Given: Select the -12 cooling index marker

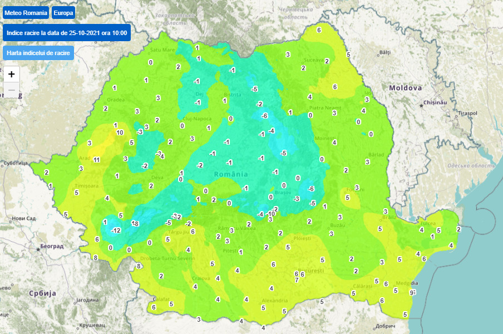Looking at the screenshot, I should [x=116, y=230].
